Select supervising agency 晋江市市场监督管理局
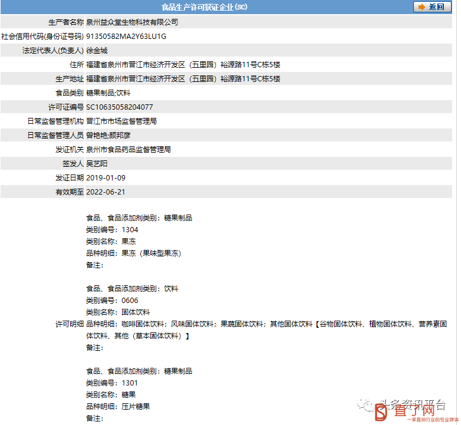Image resolution: width=461 pixels, height=425 pixels. [x=121, y=121]
